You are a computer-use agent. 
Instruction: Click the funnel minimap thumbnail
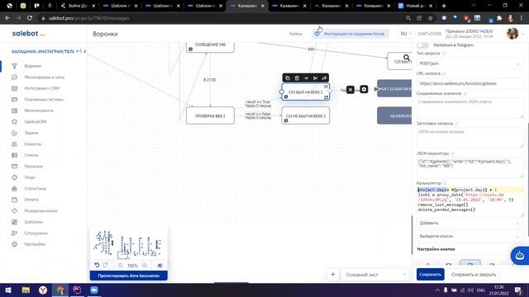(129, 244)
